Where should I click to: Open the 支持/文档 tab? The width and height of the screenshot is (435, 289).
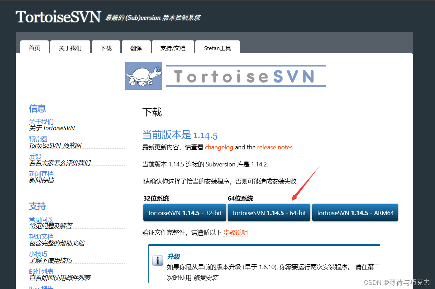click(173, 48)
